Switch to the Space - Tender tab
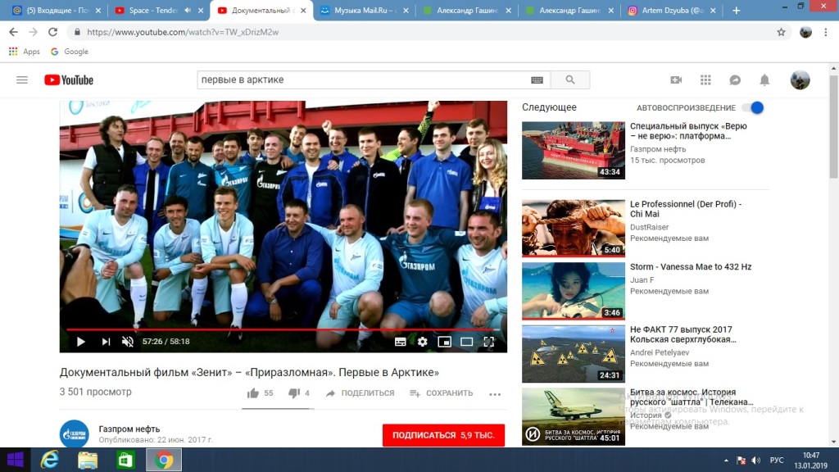The width and height of the screenshot is (839, 472). [x=152, y=10]
